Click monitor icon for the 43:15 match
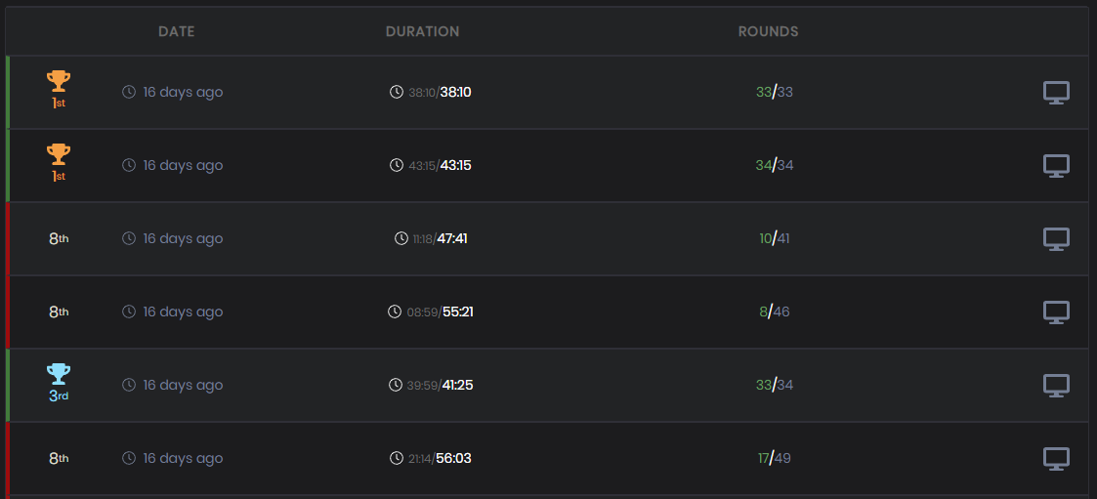Screen dimensions: 1097x499 click(1056, 166)
